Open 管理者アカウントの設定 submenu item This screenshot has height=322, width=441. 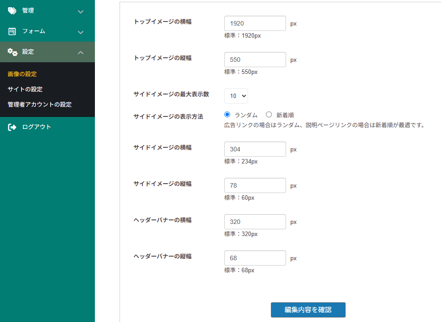40,104
